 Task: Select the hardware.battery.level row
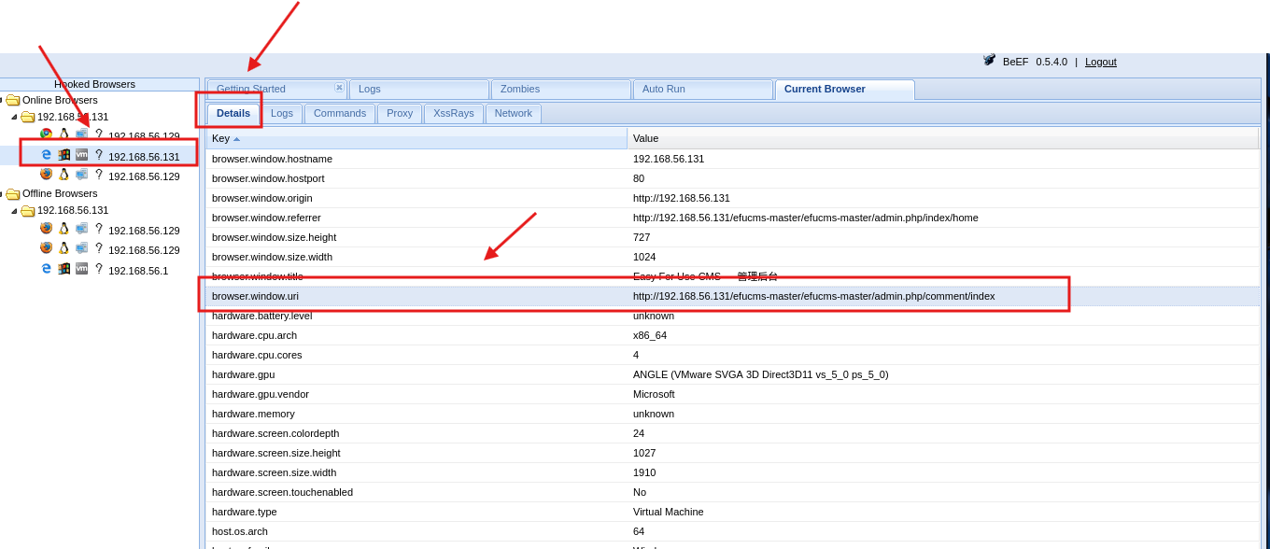coord(732,316)
